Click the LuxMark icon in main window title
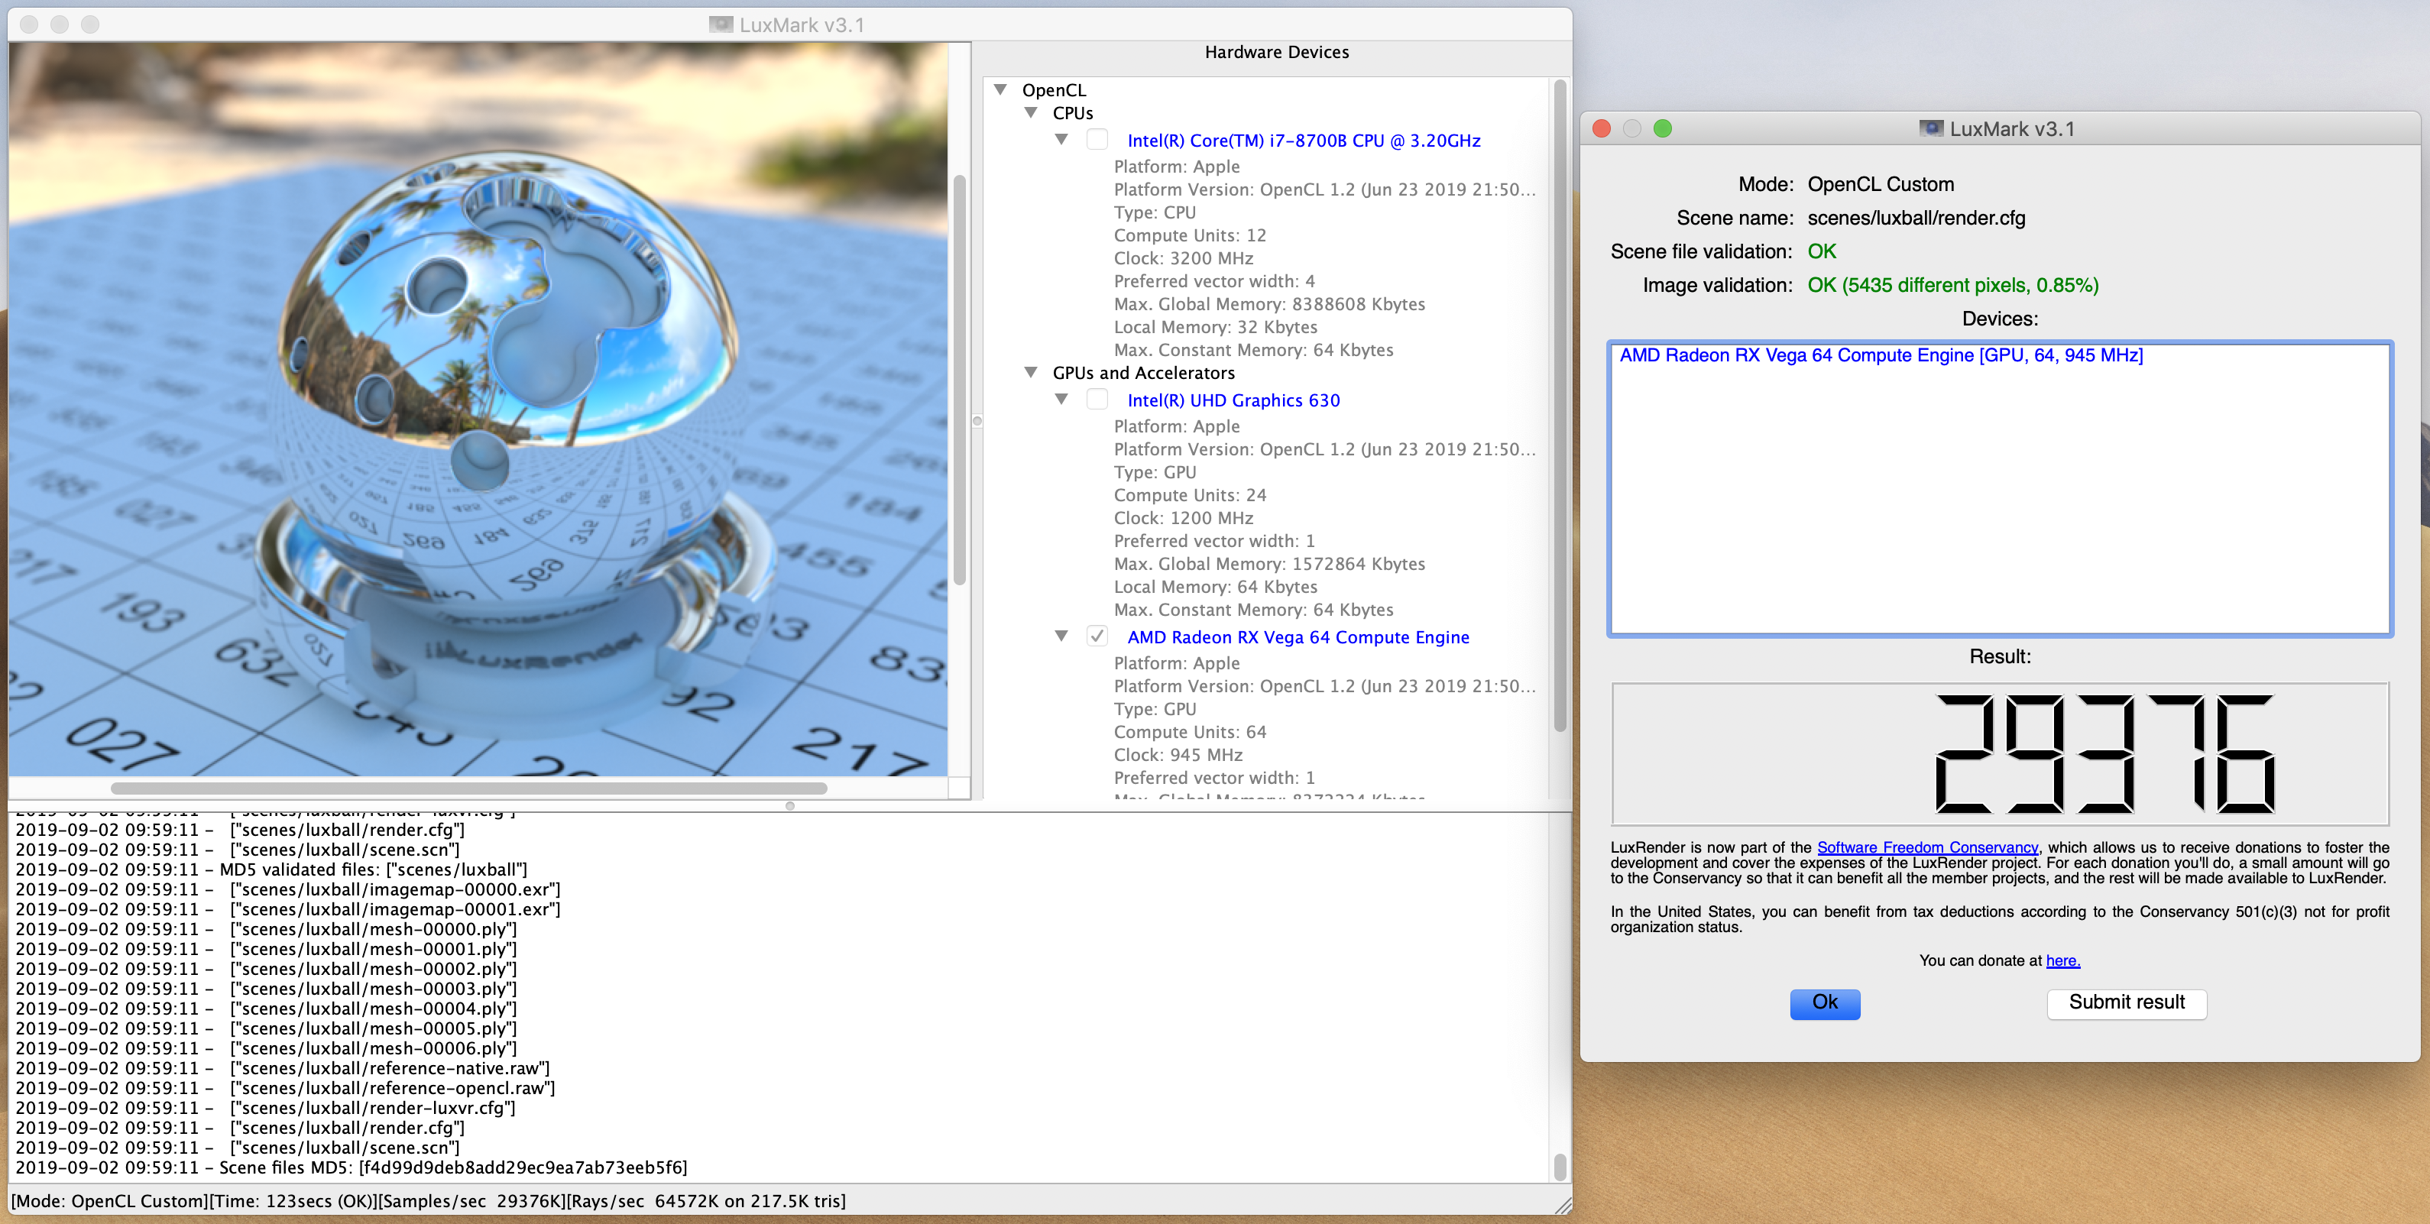The width and height of the screenshot is (2430, 1224). tap(721, 24)
